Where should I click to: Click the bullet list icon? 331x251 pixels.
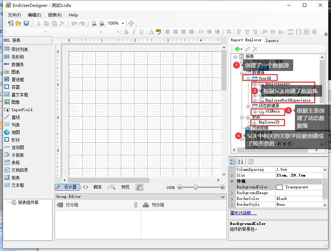pos(201,32)
